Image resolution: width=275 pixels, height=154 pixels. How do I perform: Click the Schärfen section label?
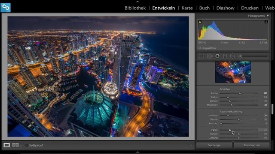[x=225, y=89]
